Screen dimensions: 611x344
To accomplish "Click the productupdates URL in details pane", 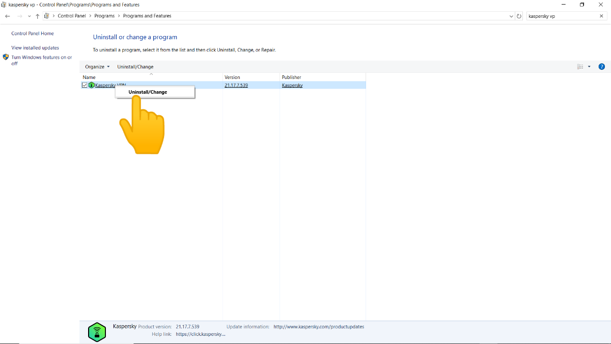I will [319, 327].
